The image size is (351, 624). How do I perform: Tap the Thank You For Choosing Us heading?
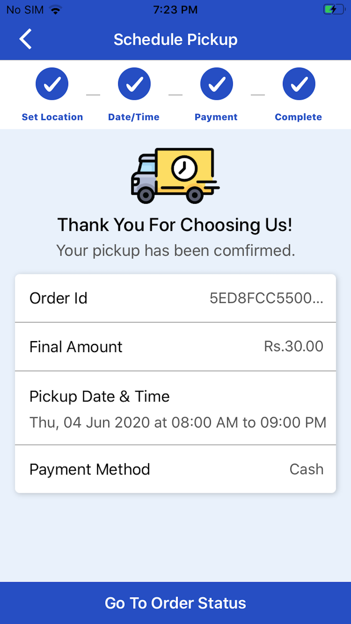tap(175, 225)
